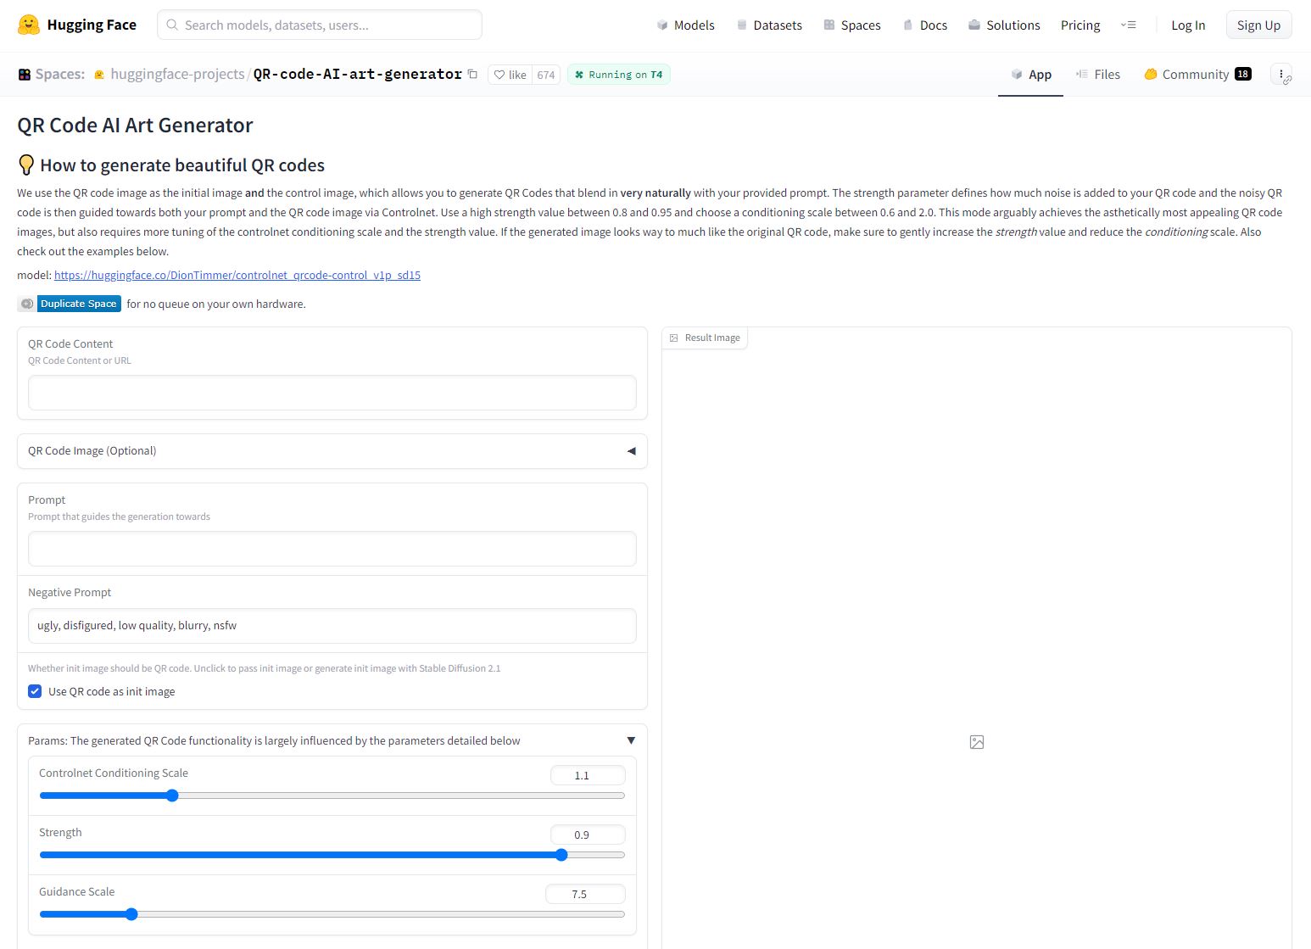Image resolution: width=1311 pixels, height=949 pixels.
Task: Click the Hugging Face logo icon
Action: pyautogui.click(x=29, y=25)
